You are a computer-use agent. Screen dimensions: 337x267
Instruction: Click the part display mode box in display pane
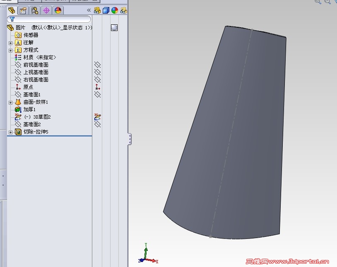(114, 28)
